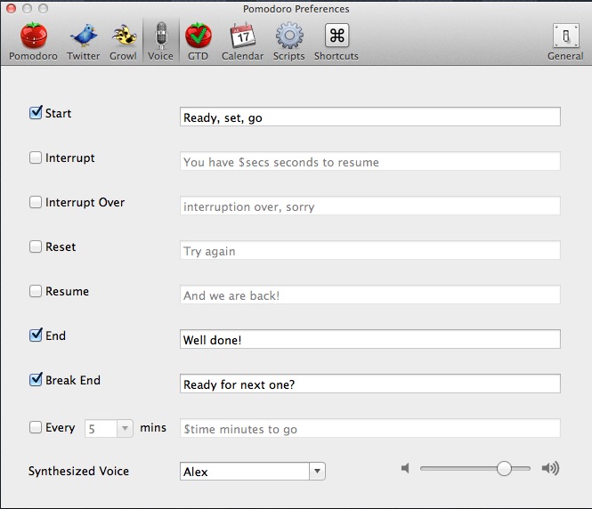
Task: Click the Voice microphone toolbar item
Action: tap(160, 40)
